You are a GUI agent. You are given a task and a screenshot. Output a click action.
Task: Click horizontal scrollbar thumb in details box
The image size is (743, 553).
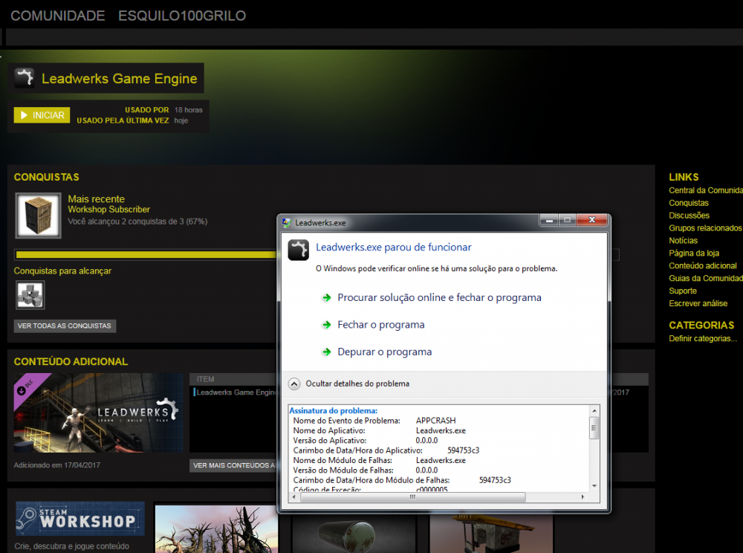(x=412, y=497)
